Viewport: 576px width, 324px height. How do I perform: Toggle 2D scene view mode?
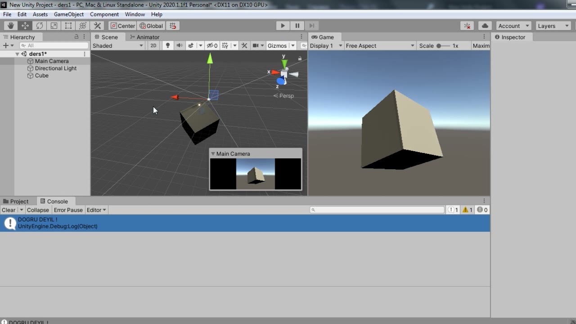click(153, 45)
